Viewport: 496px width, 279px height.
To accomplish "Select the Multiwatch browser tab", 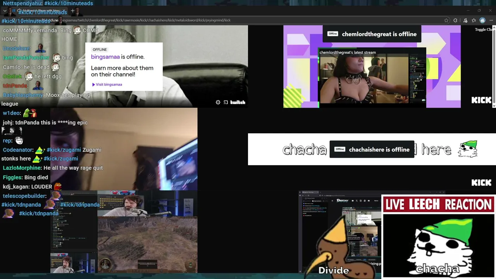I will pyautogui.click(x=39, y=11).
